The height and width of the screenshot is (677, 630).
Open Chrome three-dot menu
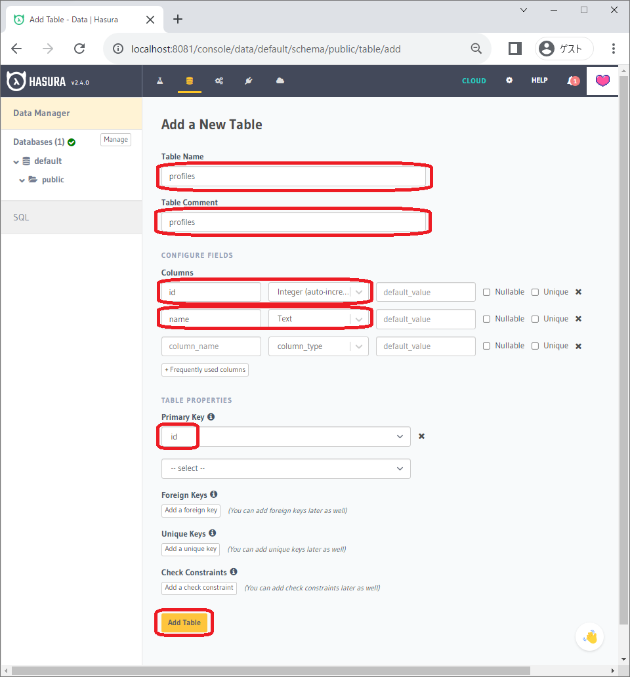click(x=613, y=49)
